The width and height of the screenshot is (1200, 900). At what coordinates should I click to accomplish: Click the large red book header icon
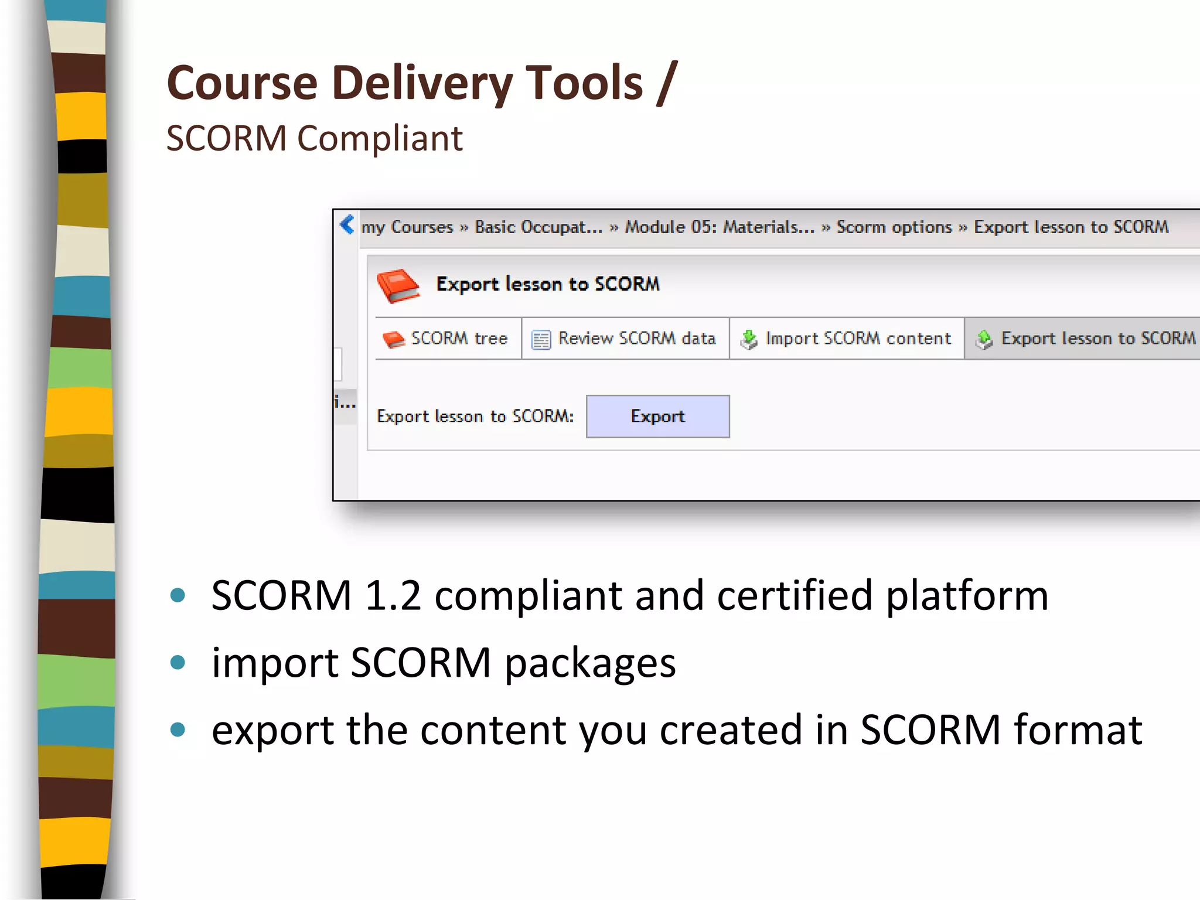pyautogui.click(x=398, y=285)
